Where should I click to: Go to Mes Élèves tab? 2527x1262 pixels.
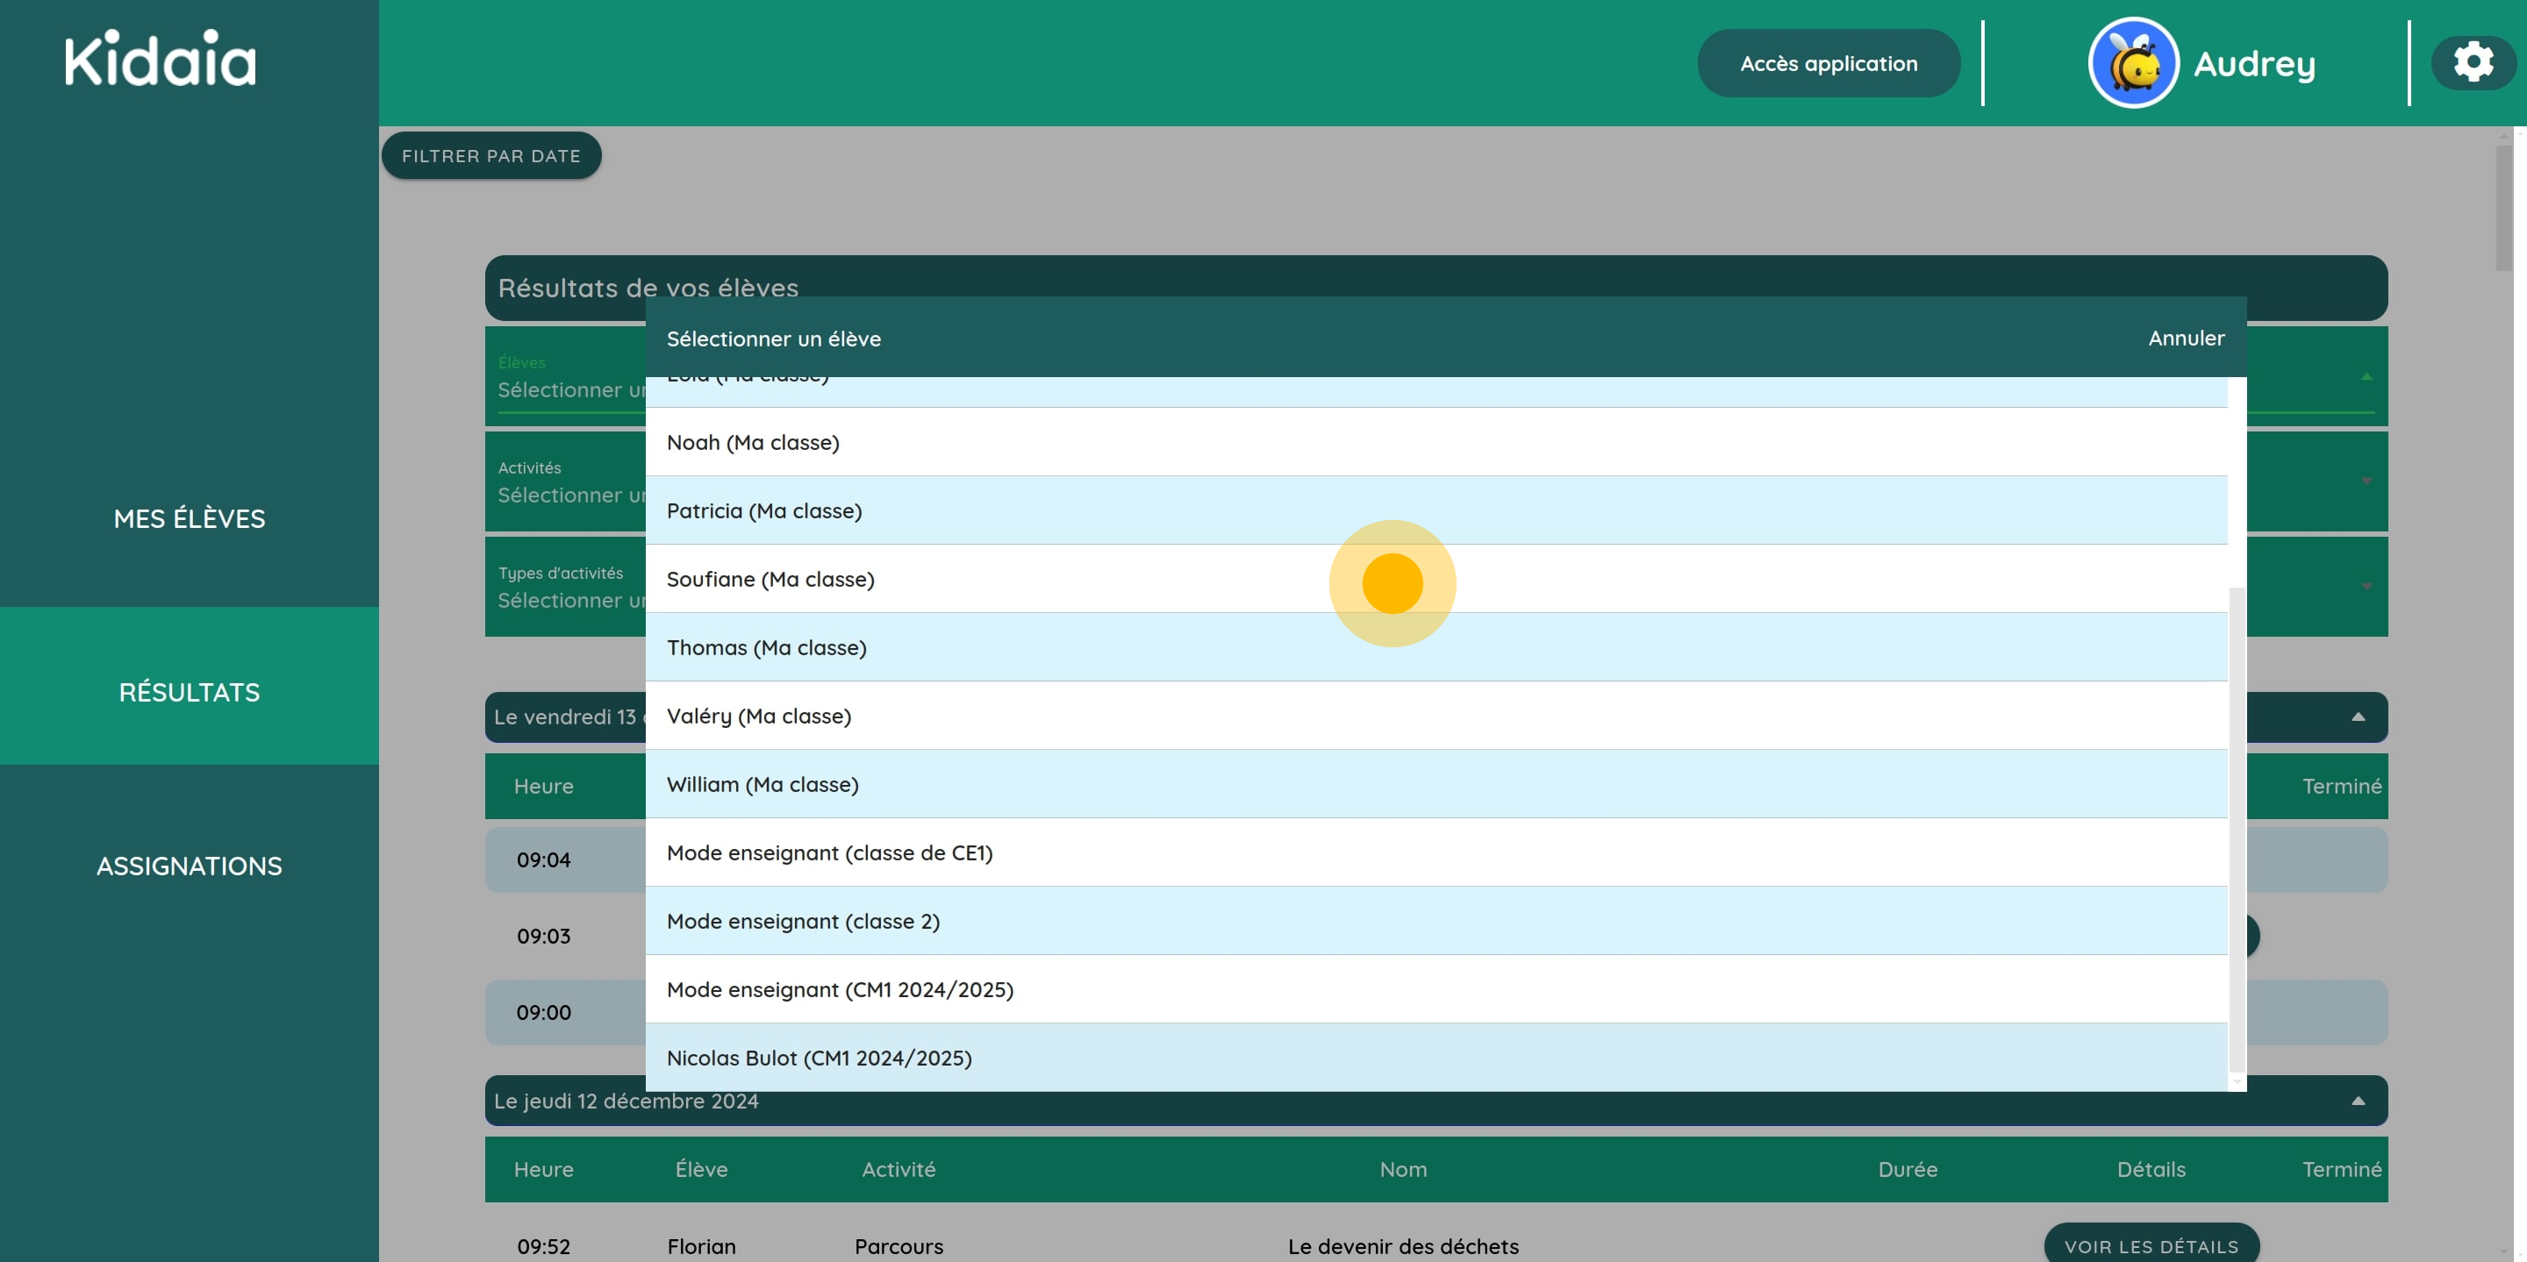coord(190,518)
